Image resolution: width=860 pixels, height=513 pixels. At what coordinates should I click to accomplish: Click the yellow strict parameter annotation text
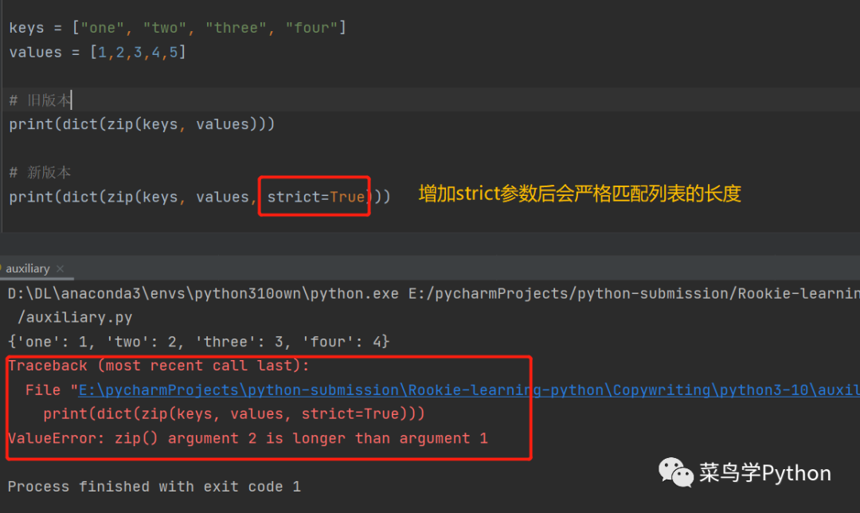tap(580, 194)
